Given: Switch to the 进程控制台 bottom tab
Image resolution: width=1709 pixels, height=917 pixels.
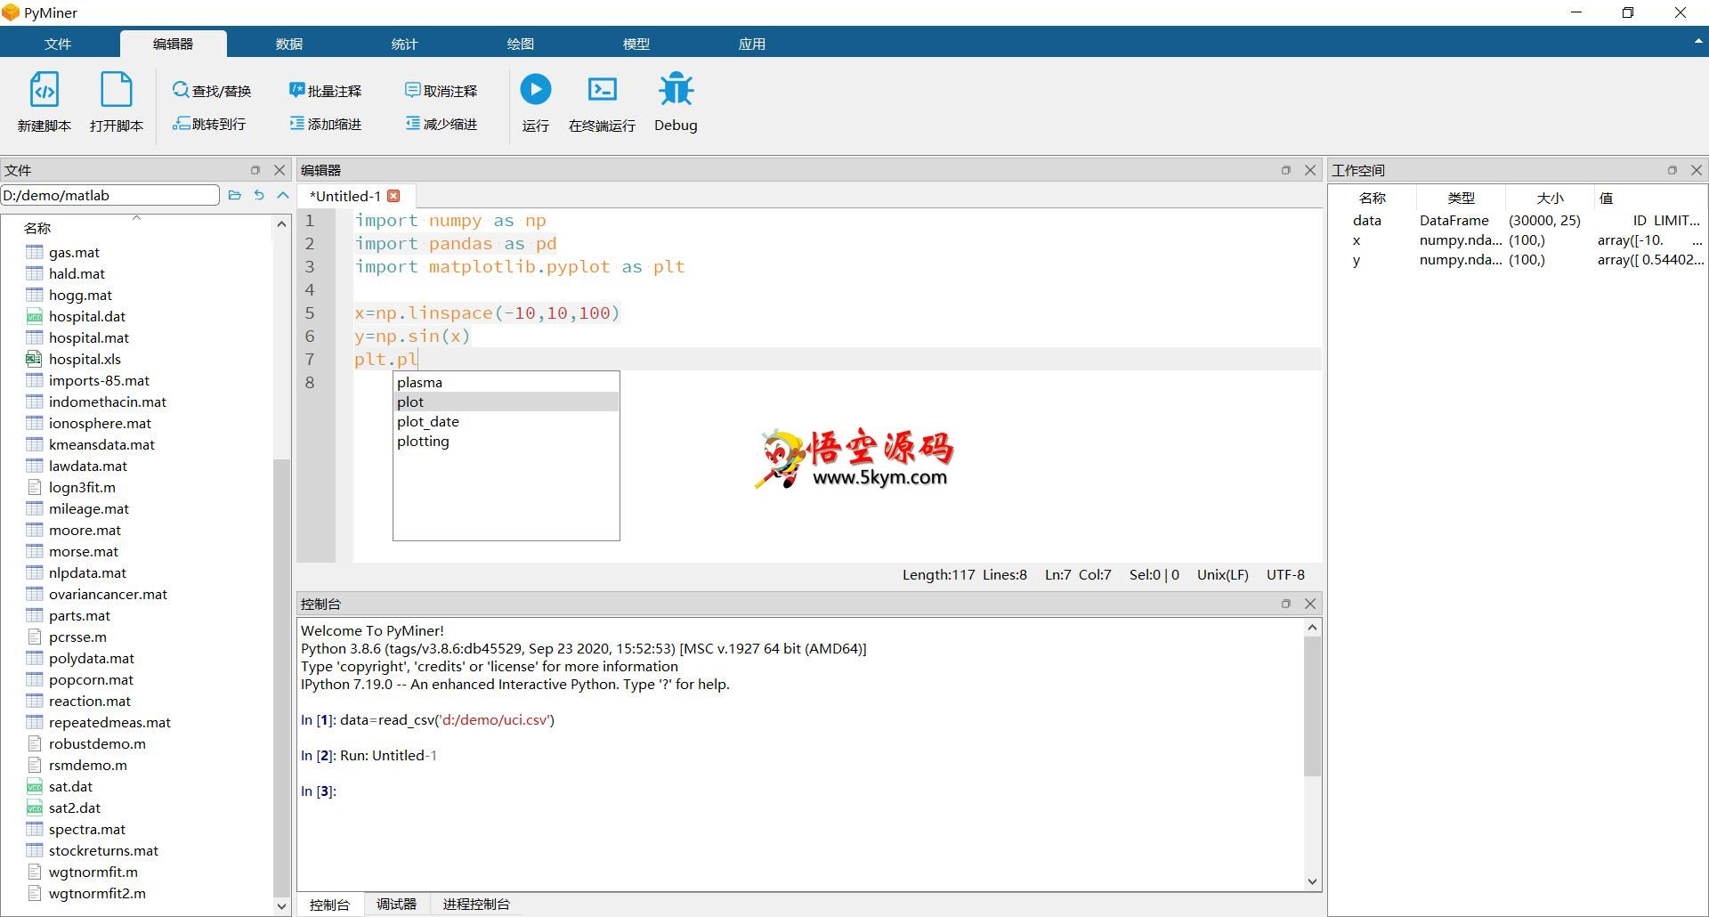Looking at the screenshot, I should 476,904.
